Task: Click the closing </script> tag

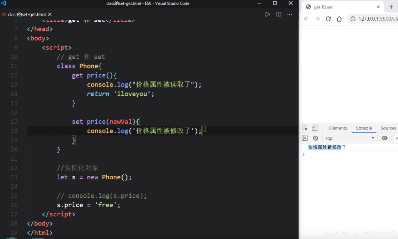Action: 59,214
